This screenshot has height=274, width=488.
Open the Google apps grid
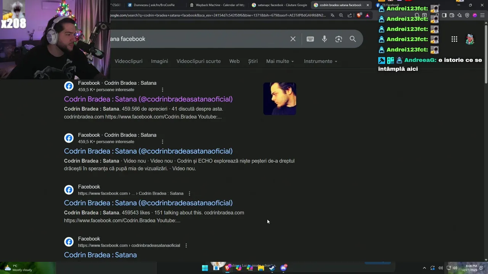tap(454, 39)
